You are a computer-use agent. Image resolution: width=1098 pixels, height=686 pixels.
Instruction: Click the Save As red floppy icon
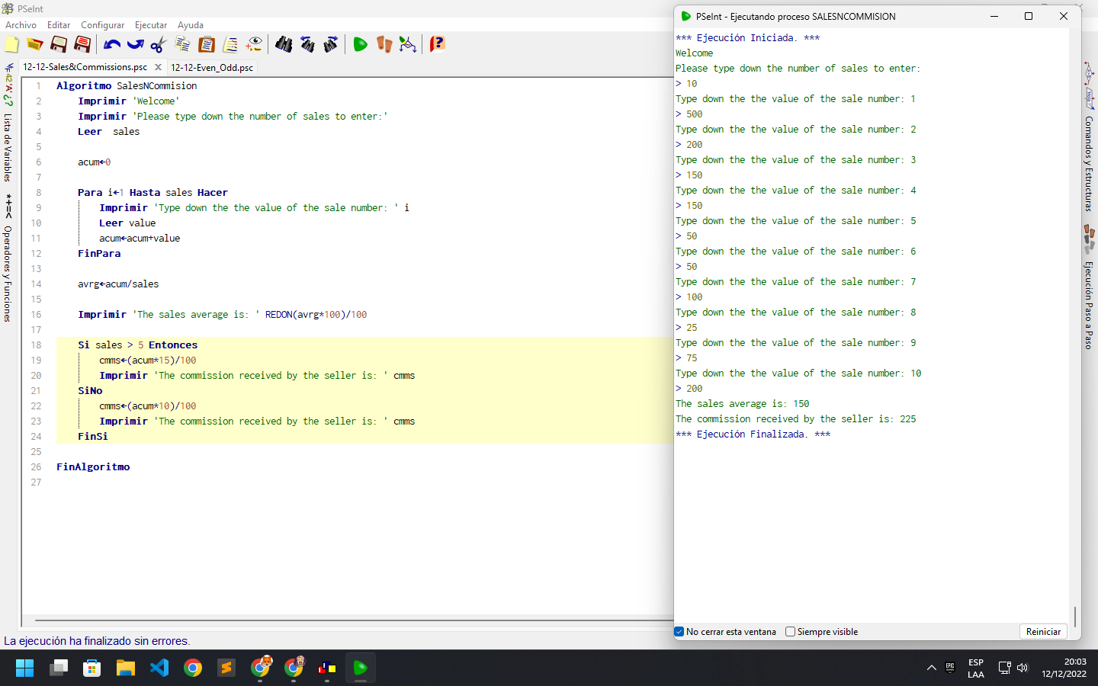click(82, 44)
